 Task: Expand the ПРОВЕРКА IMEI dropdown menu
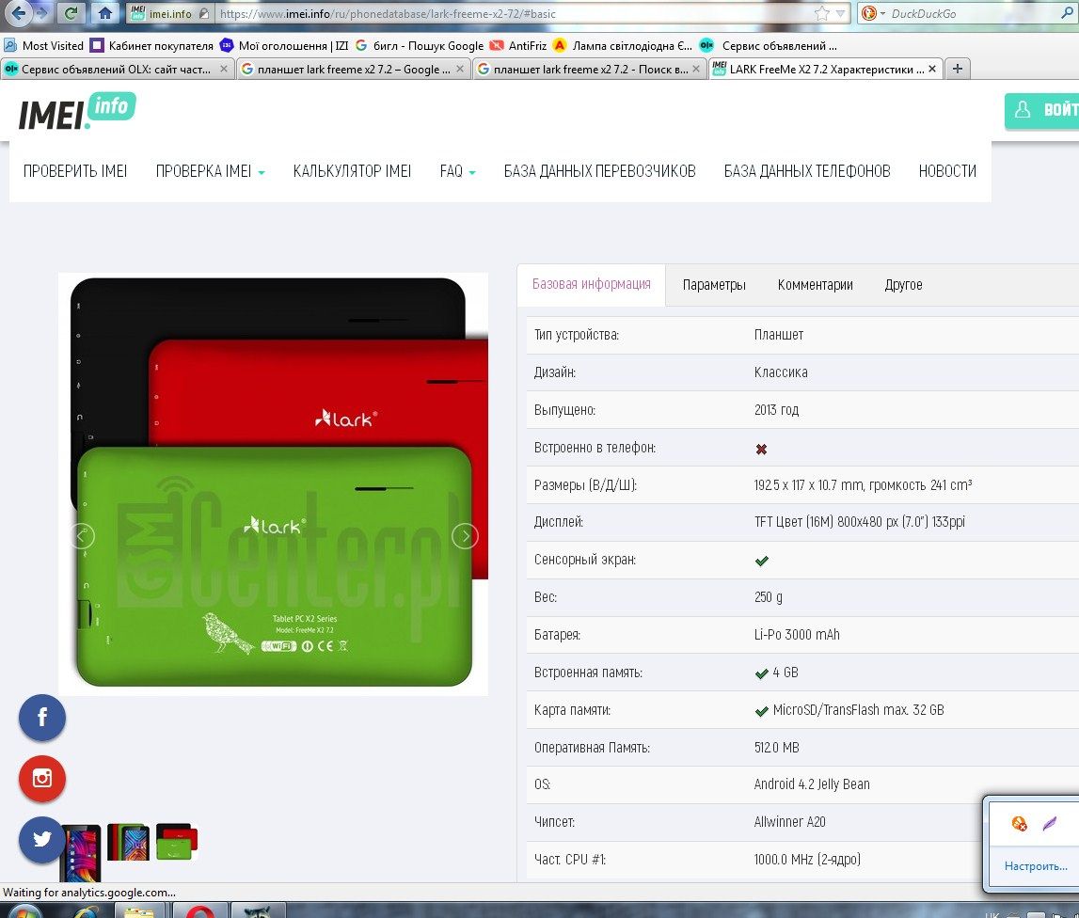tap(210, 171)
